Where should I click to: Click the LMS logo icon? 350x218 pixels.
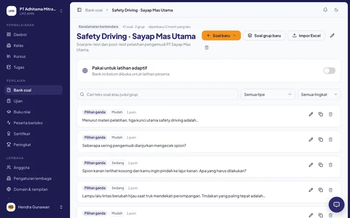coord(11,11)
